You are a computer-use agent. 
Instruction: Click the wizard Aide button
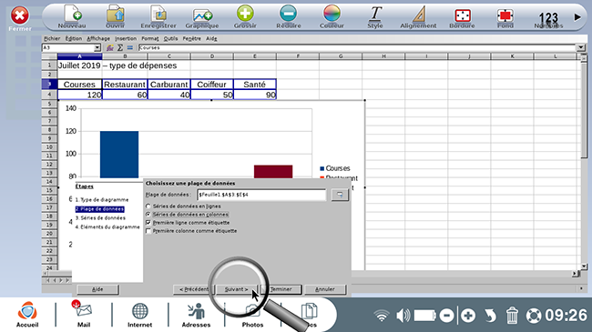point(97,289)
